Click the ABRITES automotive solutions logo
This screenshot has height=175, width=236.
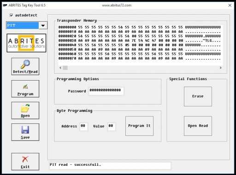pyautogui.click(x=26, y=43)
